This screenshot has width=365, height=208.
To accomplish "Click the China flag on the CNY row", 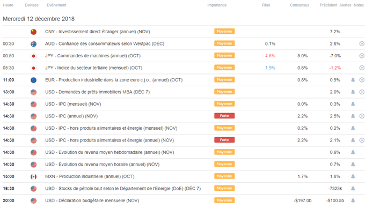I will 33,32.
